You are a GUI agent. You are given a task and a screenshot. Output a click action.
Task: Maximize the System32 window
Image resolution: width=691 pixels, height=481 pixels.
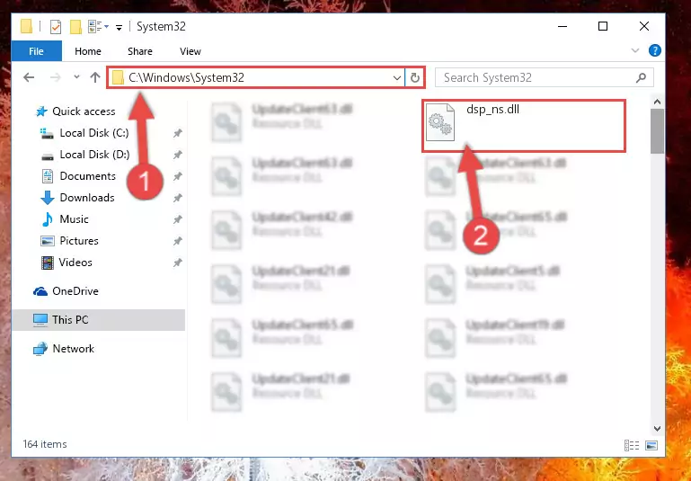[603, 26]
